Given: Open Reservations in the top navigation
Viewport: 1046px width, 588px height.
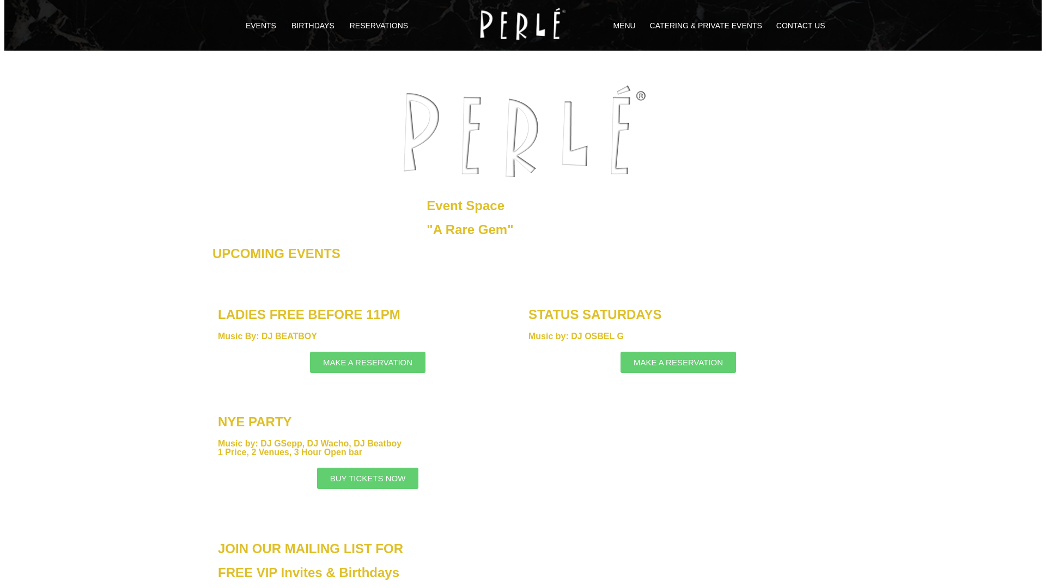Looking at the screenshot, I should (379, 26).
